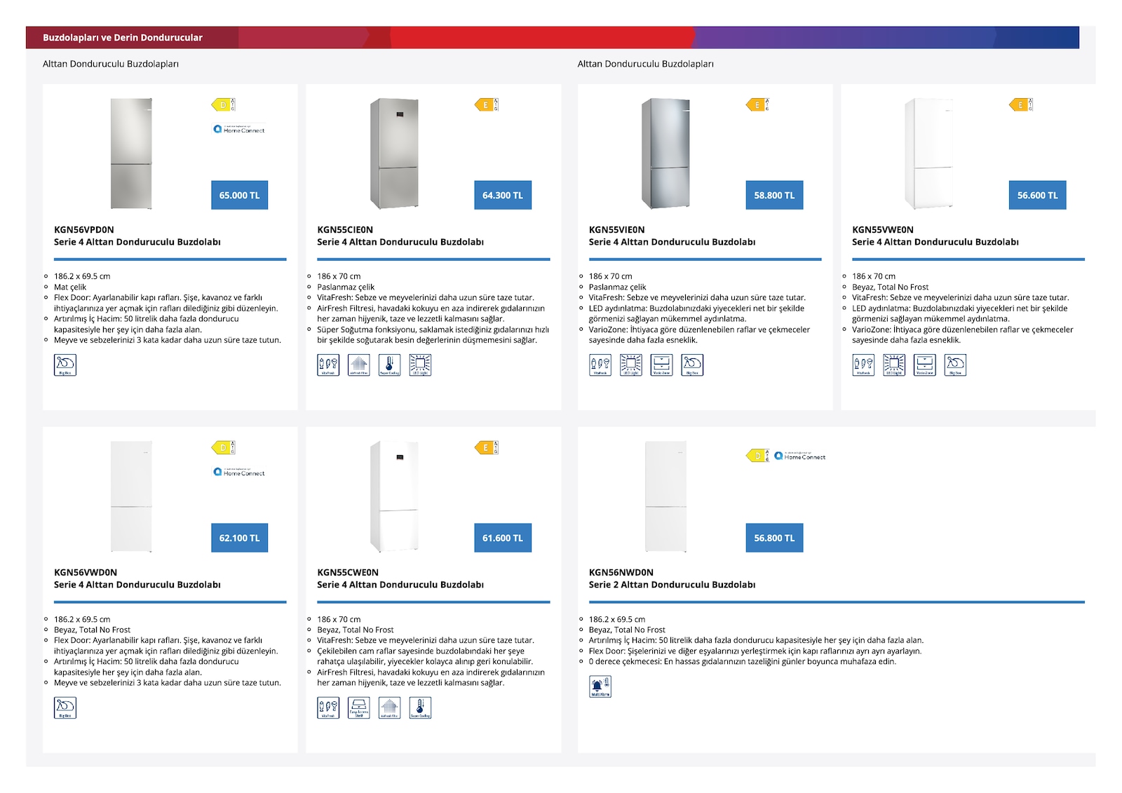Click the Vario Zone icon under KGN55VIE0N

coord(661,365)
